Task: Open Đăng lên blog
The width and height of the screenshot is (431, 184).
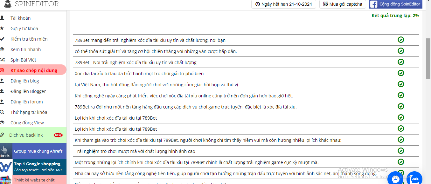Action: 25,81
